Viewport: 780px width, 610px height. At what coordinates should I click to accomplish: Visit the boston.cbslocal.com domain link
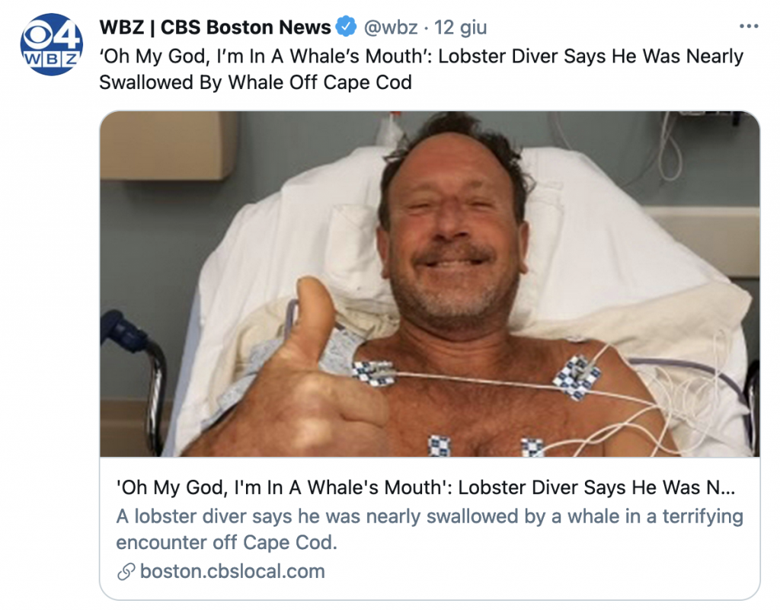click(232, 571)
